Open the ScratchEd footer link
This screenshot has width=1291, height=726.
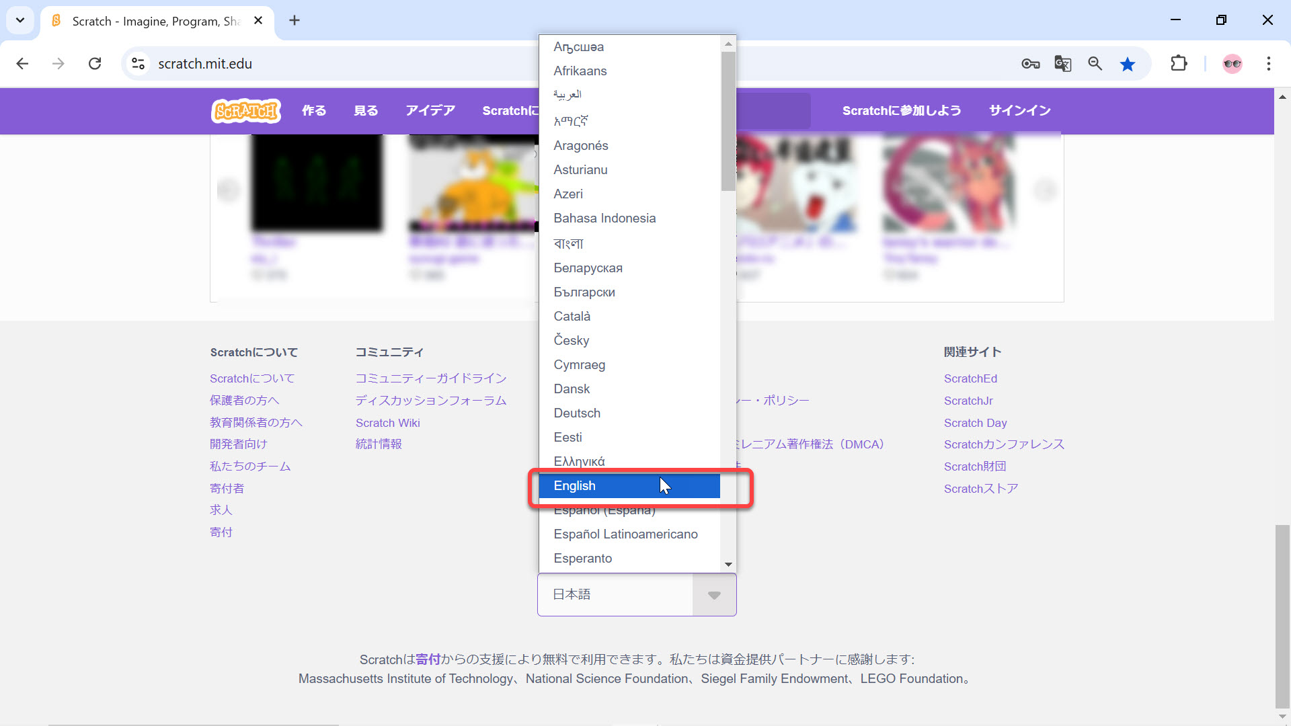(970, 378)
